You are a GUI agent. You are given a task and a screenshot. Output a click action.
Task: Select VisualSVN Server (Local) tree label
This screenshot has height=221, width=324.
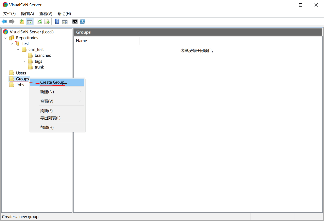click(32, 32)
